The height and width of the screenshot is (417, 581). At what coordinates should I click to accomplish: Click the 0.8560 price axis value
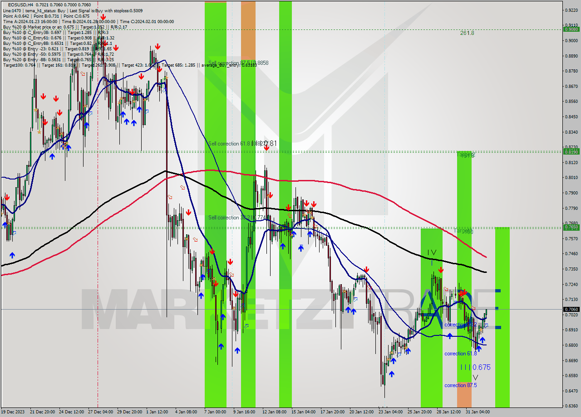click(571, 102)
